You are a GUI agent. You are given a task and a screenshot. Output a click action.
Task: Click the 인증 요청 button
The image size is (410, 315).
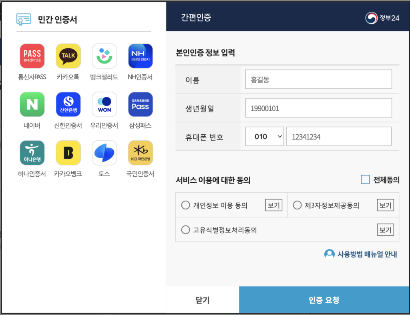(324, 300)
